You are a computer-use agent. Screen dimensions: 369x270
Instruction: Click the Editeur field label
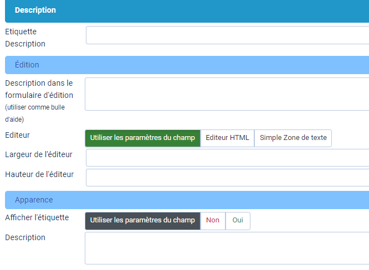pos(17,135)
